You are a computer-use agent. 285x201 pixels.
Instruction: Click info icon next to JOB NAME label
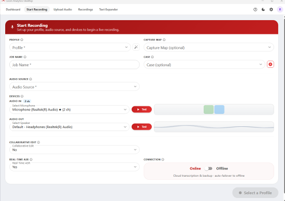point(25,57)
